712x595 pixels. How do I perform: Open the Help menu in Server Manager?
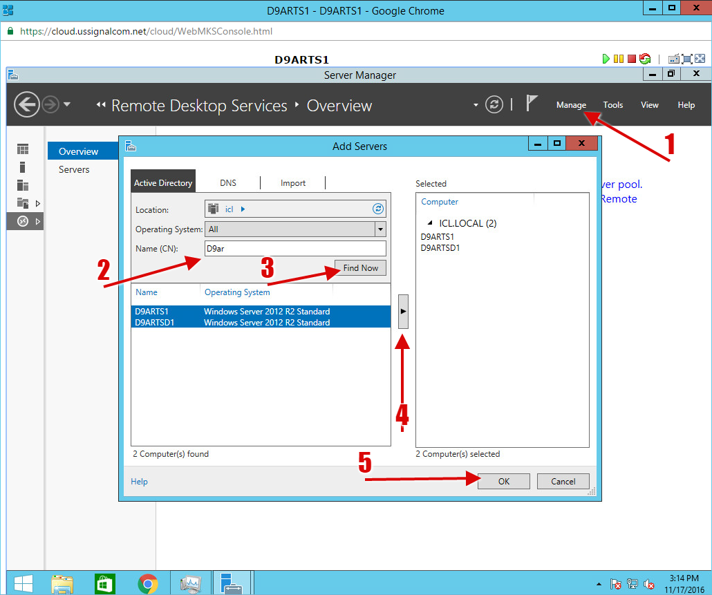coord(686,105)
